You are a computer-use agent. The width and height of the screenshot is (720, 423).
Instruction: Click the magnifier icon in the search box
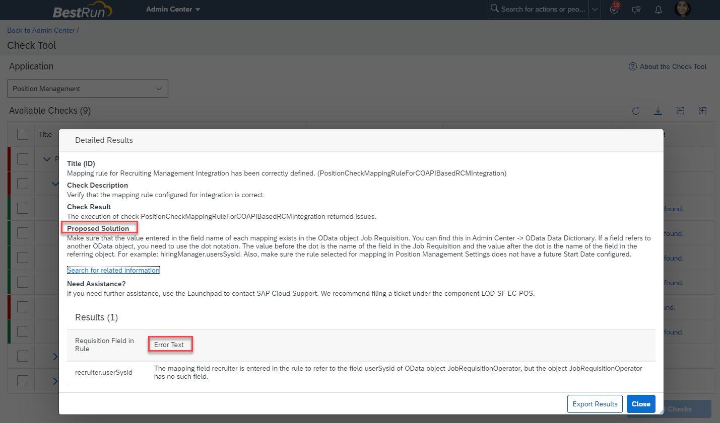coord(494,9)
